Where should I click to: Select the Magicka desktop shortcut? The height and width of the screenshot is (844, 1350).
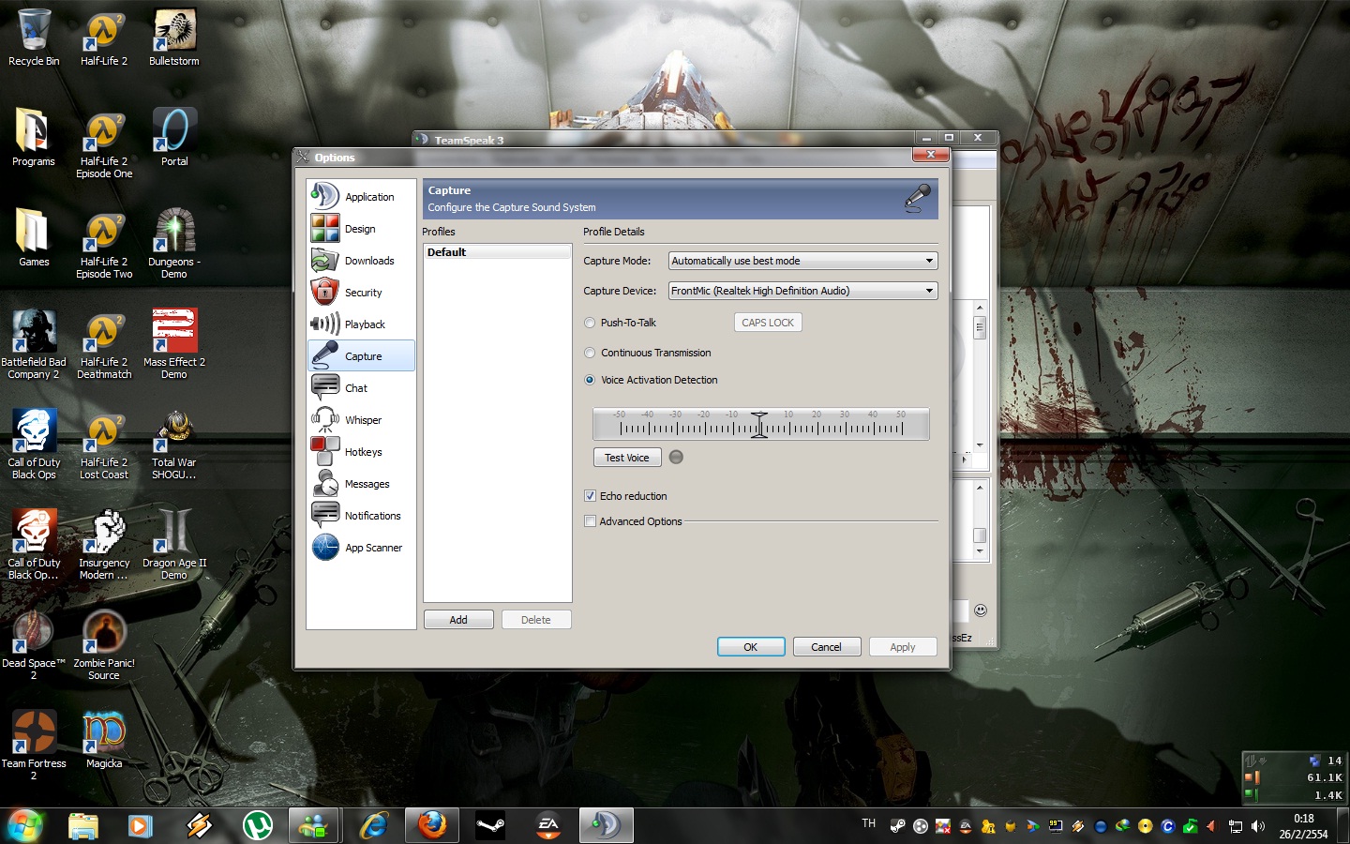104,740
